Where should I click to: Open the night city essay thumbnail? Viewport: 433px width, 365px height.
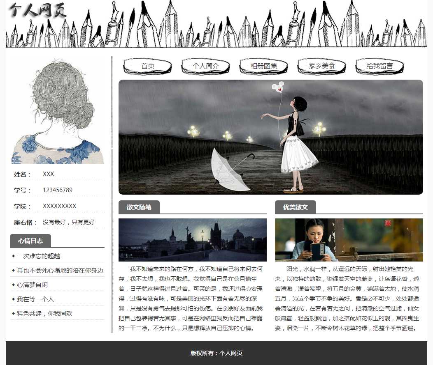coord(192,240)
